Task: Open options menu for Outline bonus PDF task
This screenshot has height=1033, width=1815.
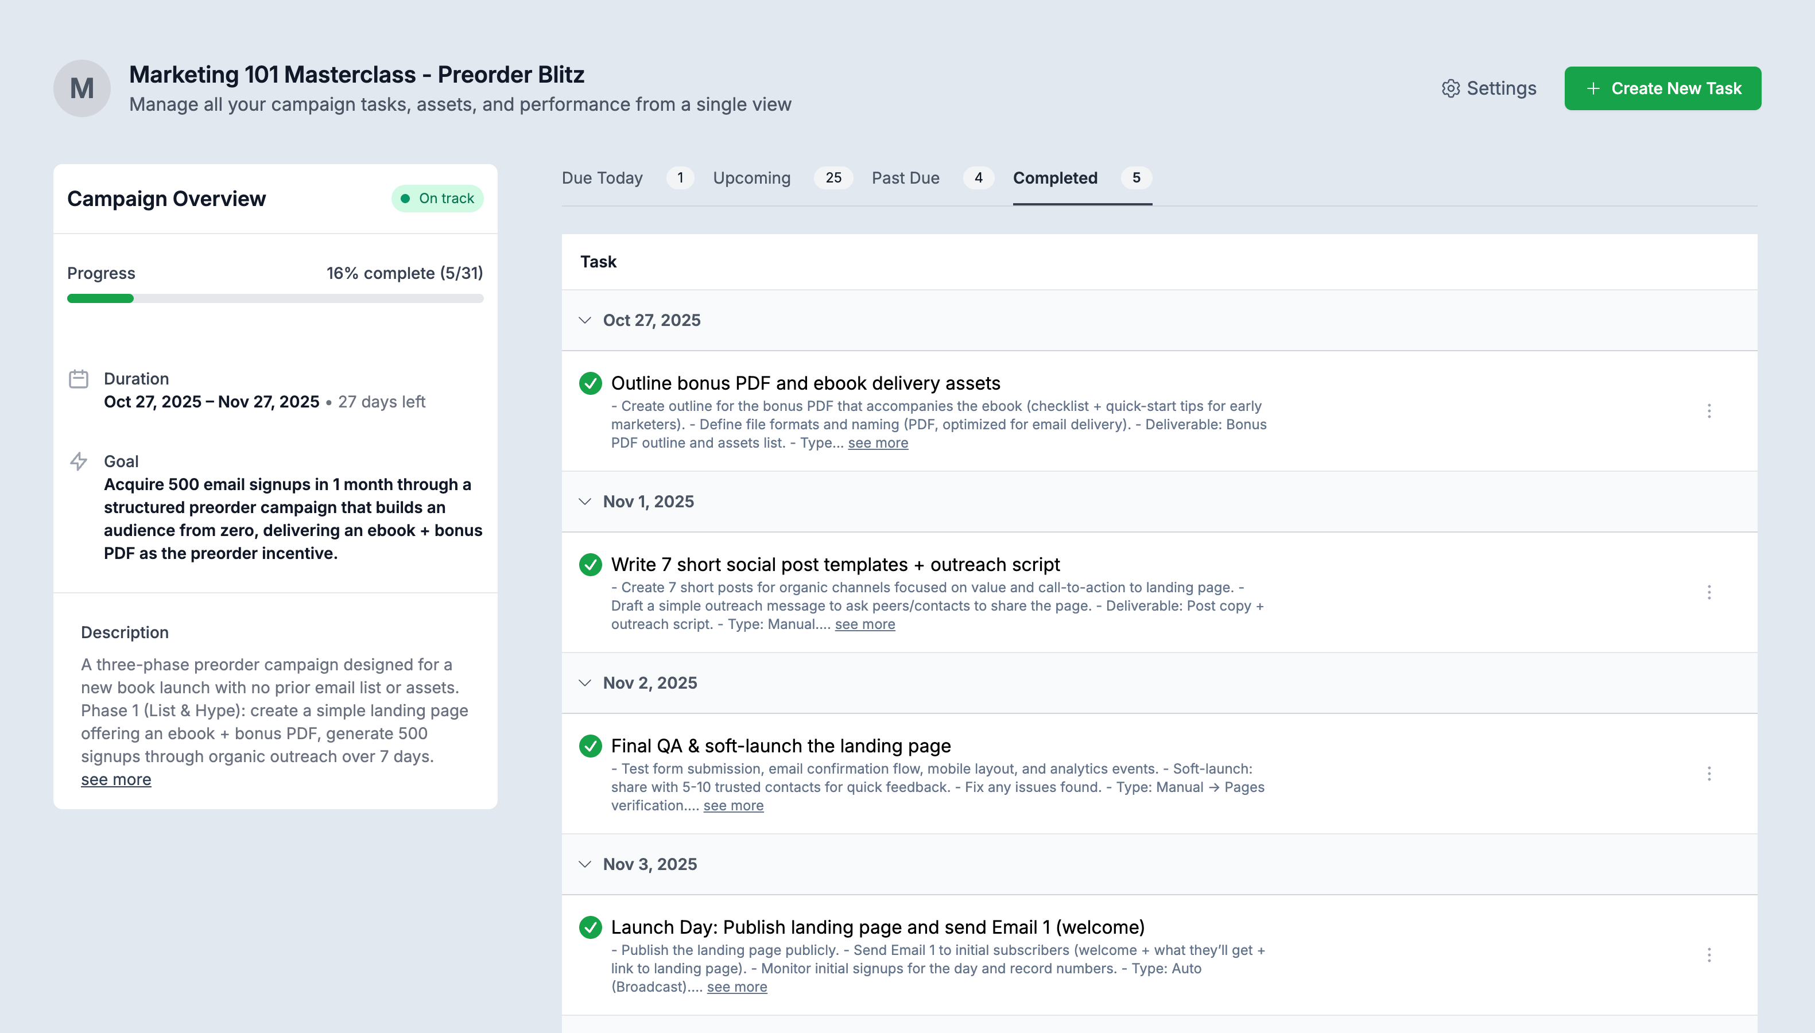Action: 1709,411
